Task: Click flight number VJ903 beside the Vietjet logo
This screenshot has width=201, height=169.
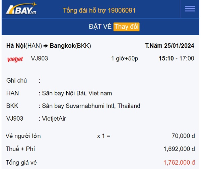Action: (x=40, y=58)
